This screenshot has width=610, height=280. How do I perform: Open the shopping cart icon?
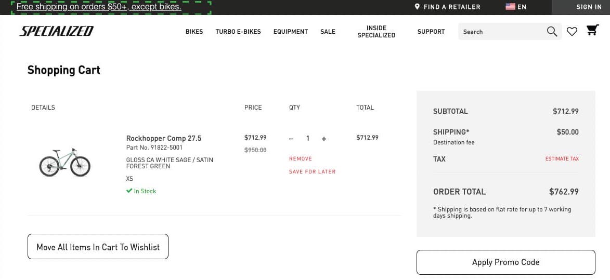[x=592, y=31]
